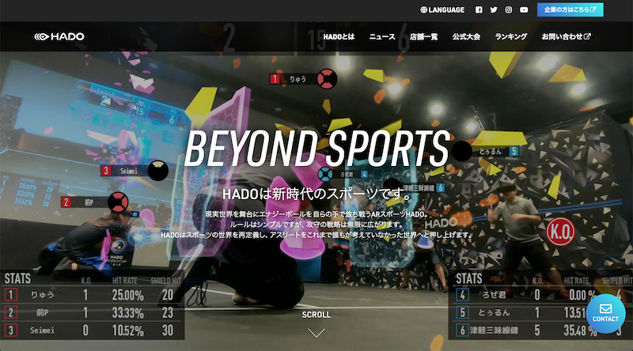
Task: Open the LANGUAGE selector
Action: (x=442, y=10)
